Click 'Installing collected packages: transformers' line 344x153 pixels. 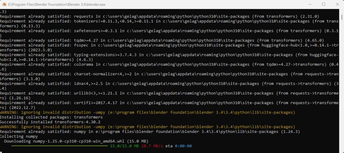pos(51,117)
